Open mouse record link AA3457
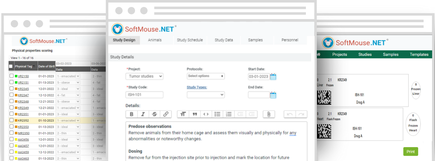This screenshot has height=161, width=435. pyautogui.click(x=23, y=146)
